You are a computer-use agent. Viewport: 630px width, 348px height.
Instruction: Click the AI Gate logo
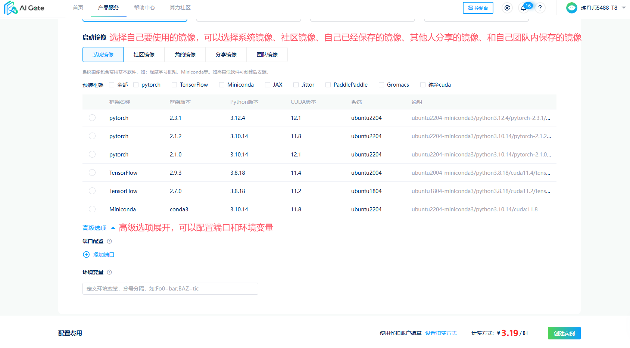pyautogui.click(x=24, y=8)
